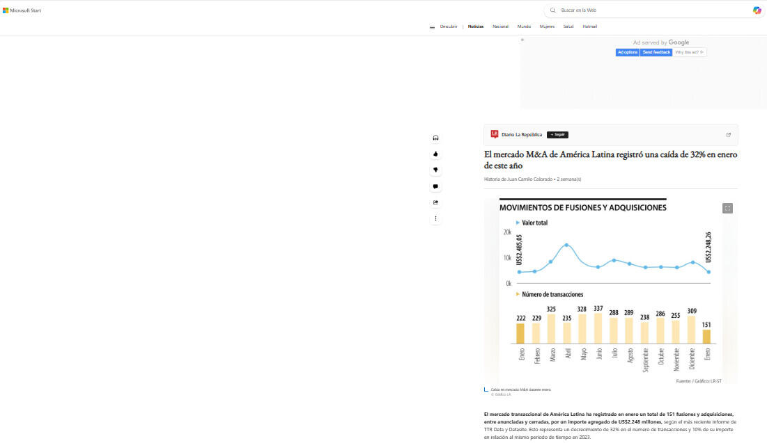Viewport: 767px width, 443px height.
Task: Open the article comments icon
Action: tap(435, 186)
